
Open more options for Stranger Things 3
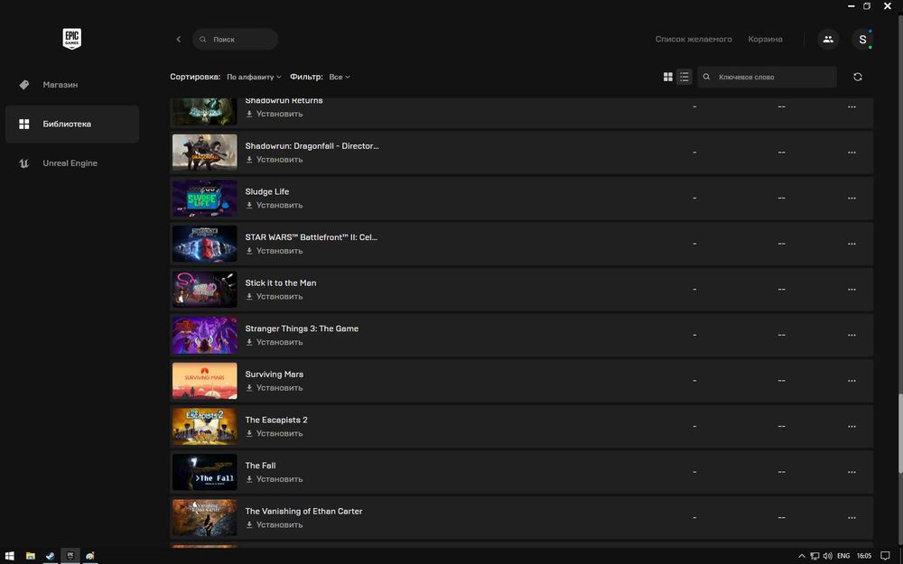coord(852,335)
